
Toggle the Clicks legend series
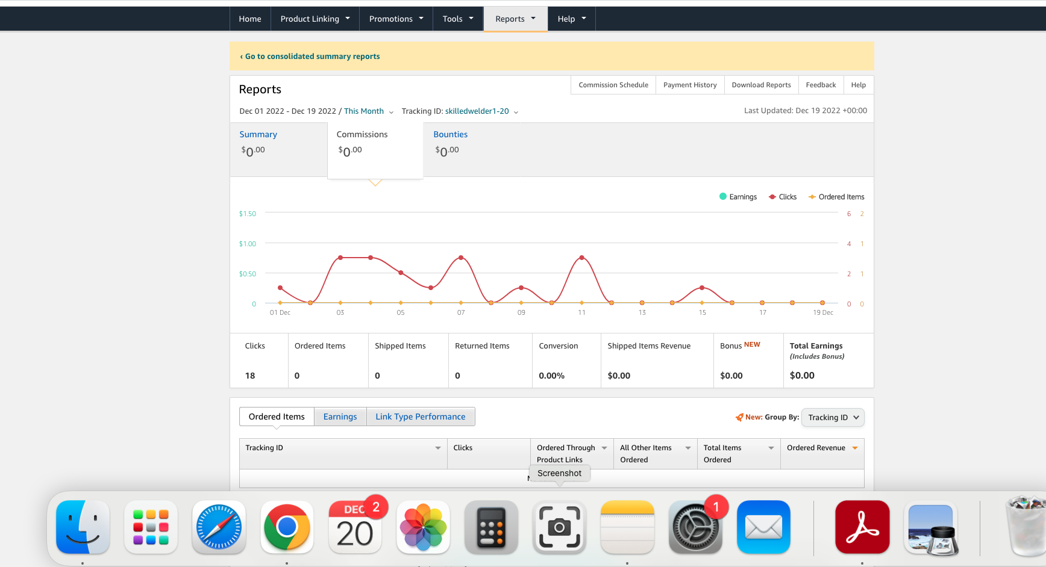pyautogui.click(x=783, y=197)
